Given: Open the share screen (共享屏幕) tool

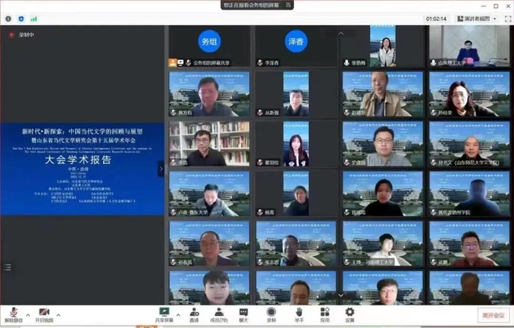Looking at the screenshot, I should [x=164, y=314].
